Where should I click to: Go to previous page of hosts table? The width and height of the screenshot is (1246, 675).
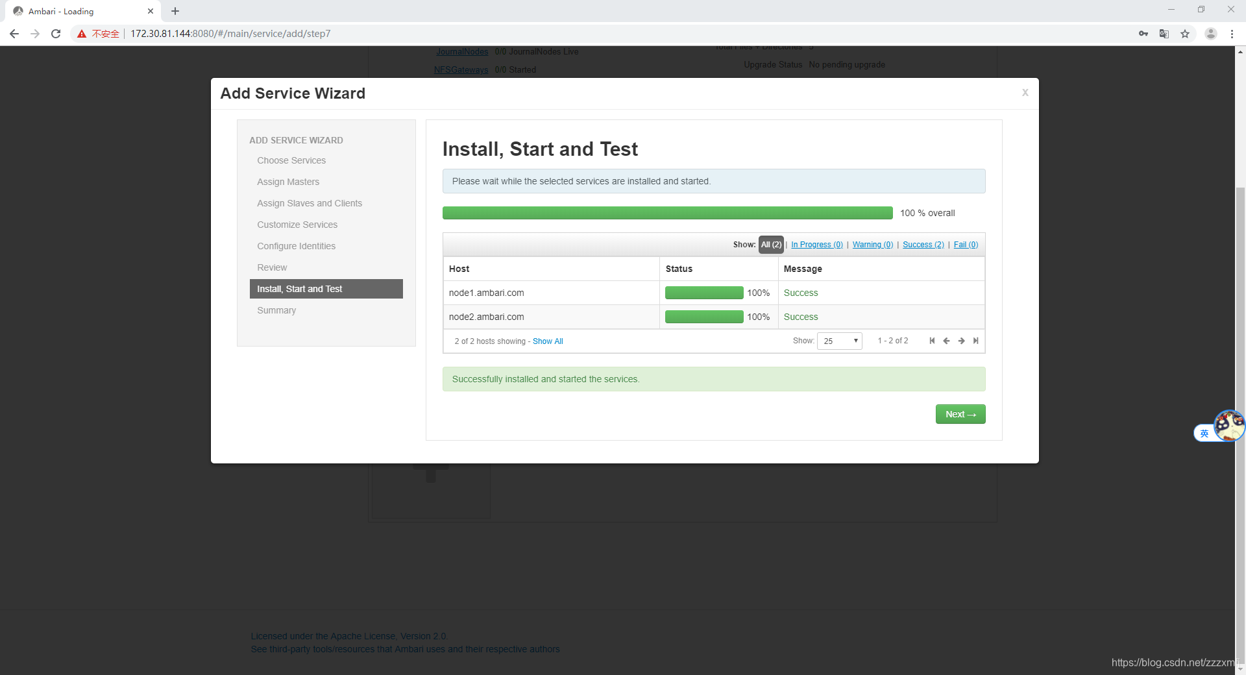click(947, 341)
